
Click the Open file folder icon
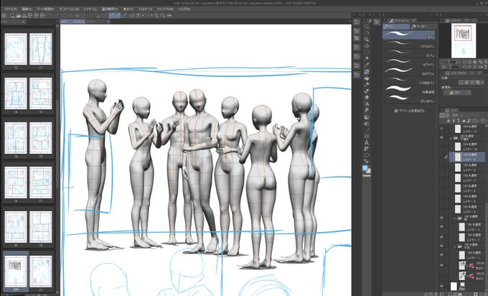click(19, 15)
